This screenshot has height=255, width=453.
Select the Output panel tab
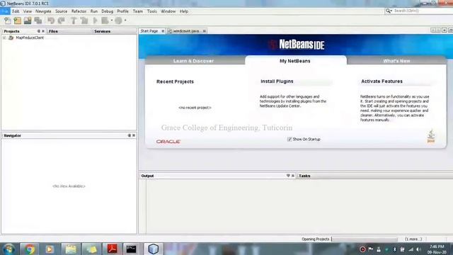tap(147, 176)
